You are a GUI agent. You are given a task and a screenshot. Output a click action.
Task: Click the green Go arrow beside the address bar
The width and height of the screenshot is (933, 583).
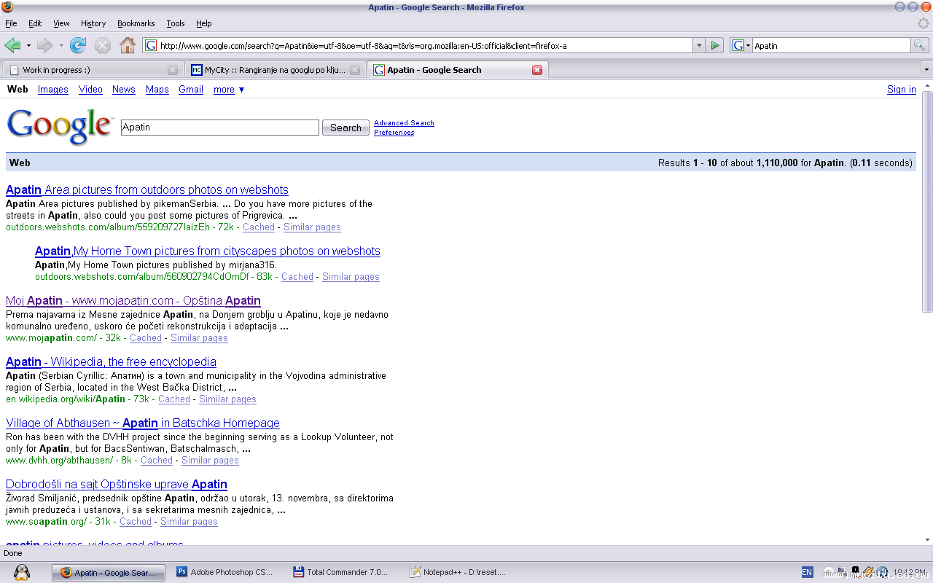[x=715, y=45]
